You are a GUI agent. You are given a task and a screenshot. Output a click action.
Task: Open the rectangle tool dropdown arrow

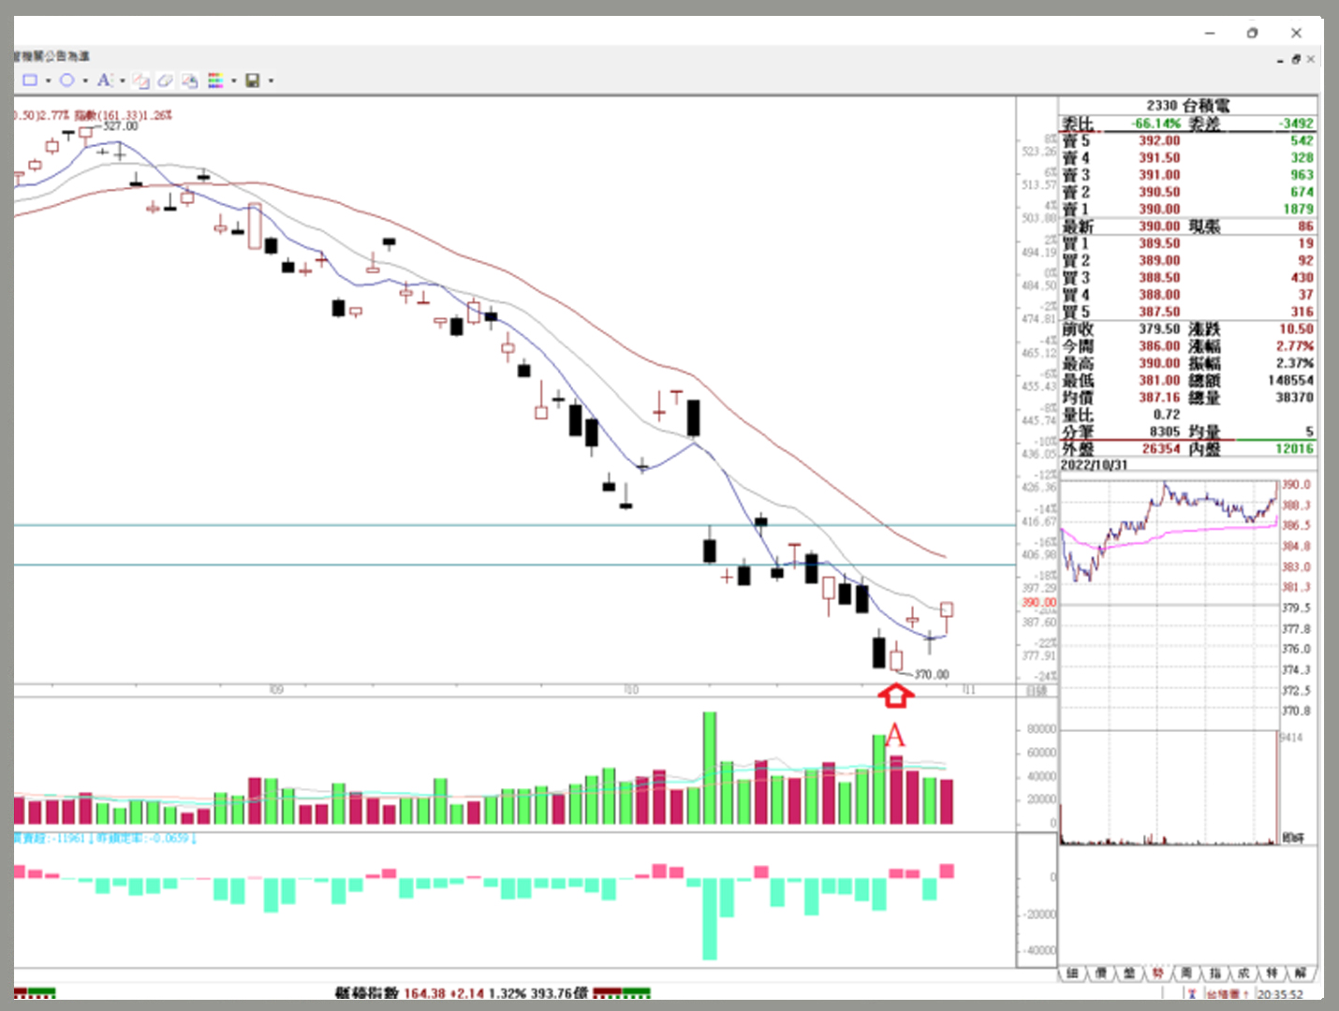point(48,81)
